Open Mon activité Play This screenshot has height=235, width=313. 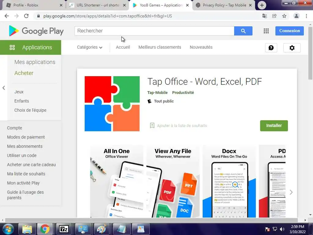(23, 183)
